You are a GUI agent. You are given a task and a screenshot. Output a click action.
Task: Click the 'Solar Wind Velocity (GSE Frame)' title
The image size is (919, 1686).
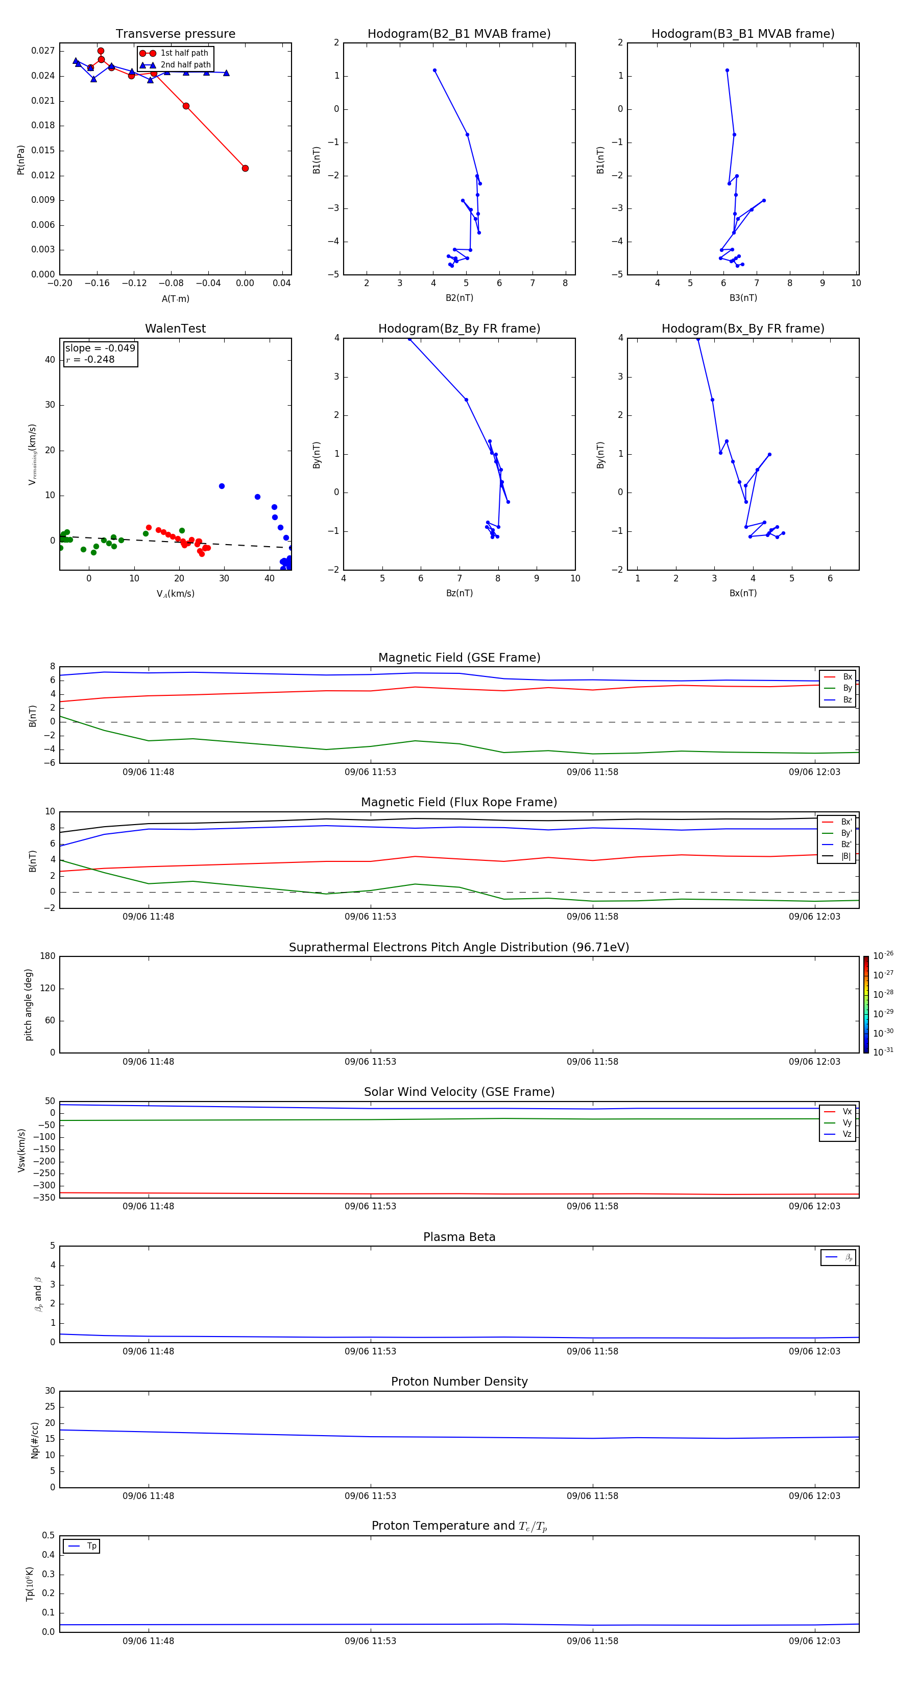coord(459,1092)
